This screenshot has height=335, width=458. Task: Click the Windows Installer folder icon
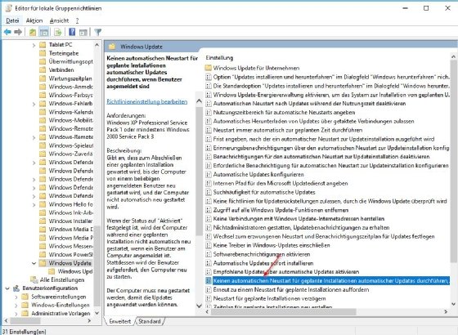tap(43, 221)
